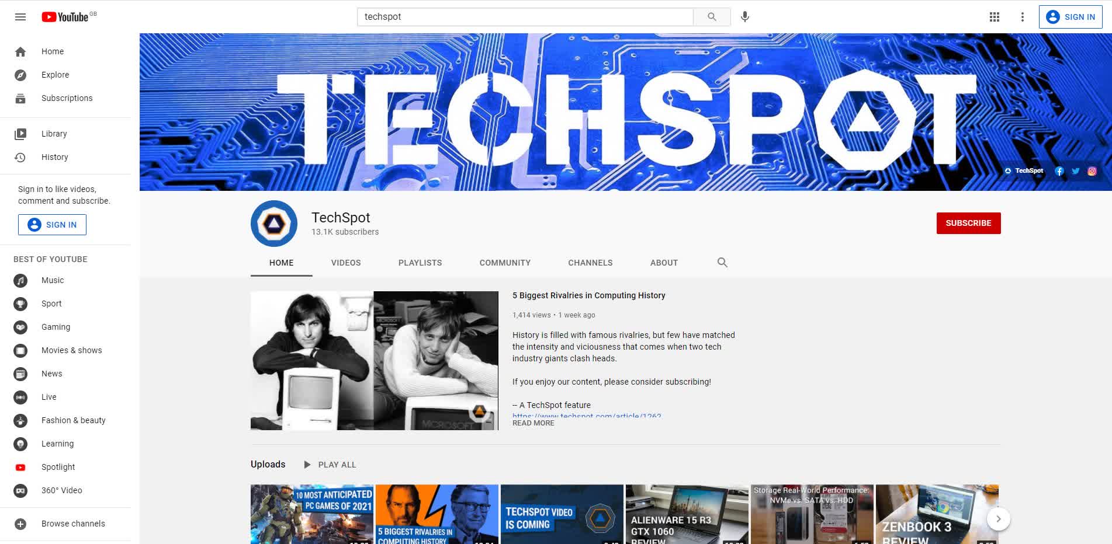
Task: Click SIGN IN button in sidebar
Action: 52,225
